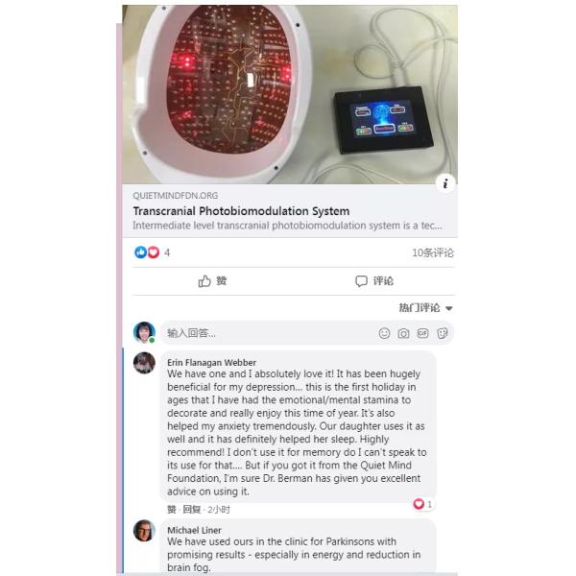This screenshot has width=576, height=576.
Task: Open Michael Liner's profile name
Action: (x=194, y=530)
